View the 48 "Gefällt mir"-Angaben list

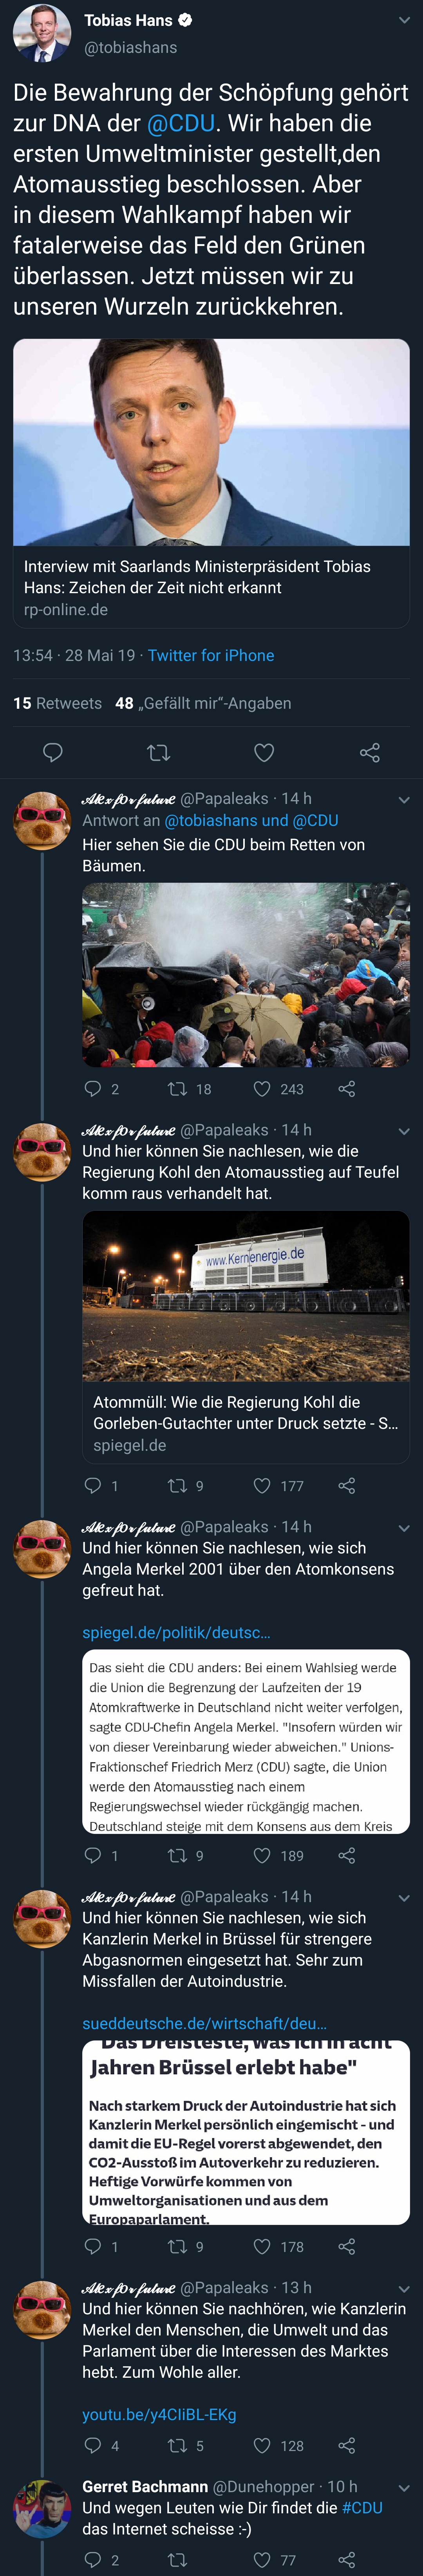pos(203,703)
